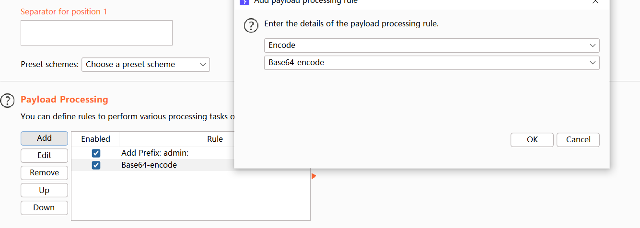Click Remove to delete the rule
Viewport: 640px width, 228px height.
44,173
